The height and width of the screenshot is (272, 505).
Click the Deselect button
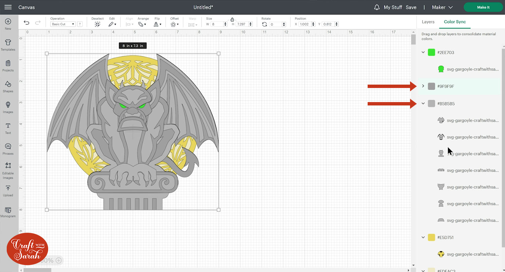pos(97,24)
